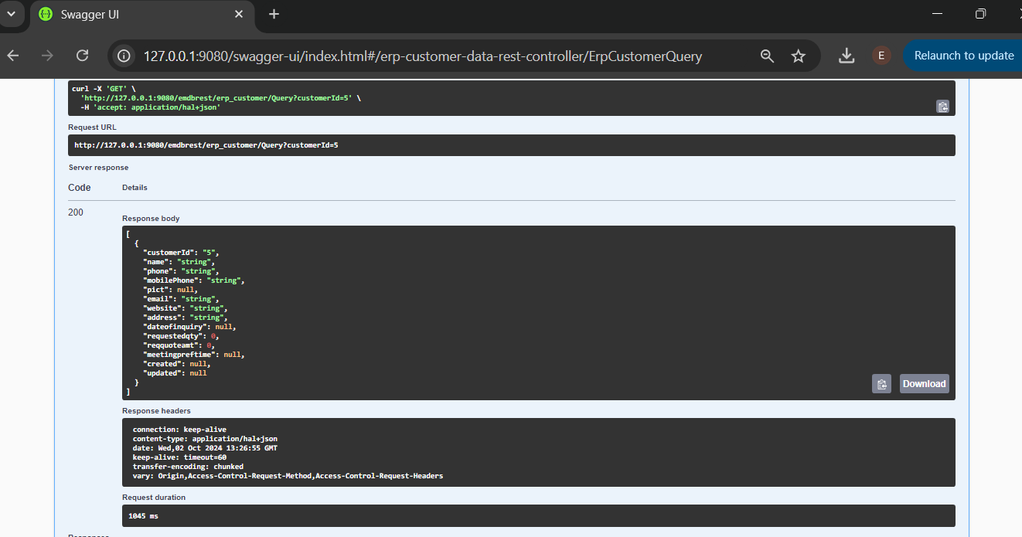Open zoom magnifier in address bar
The image size is (1022, 537).
[x=767, y=56]
